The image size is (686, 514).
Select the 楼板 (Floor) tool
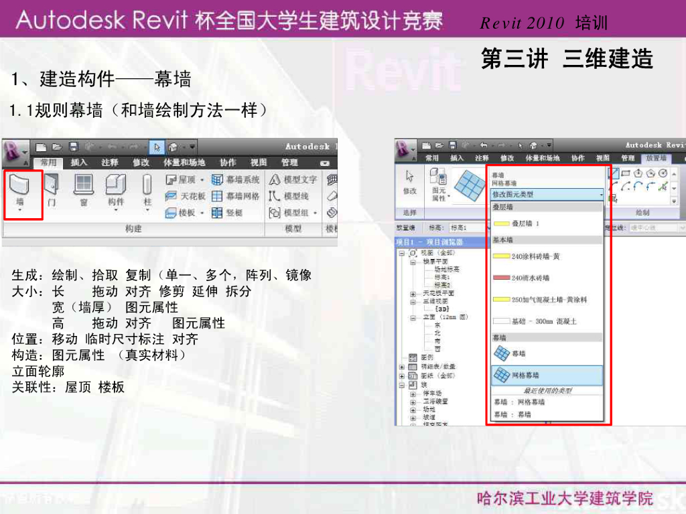point(180,213)
